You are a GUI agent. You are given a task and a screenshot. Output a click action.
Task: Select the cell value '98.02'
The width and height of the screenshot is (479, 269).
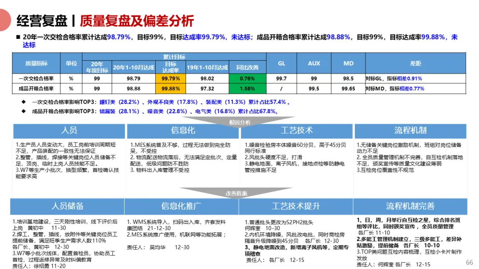click(x=207, y=78)
